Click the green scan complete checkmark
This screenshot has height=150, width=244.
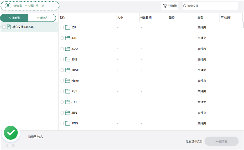point(11,133)
